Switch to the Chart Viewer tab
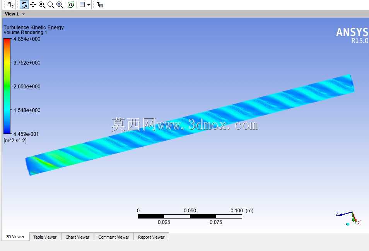This screenshot has height=251, width=369. (77, 237)
